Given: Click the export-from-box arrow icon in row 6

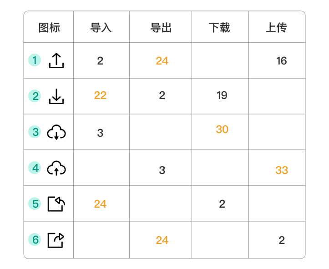Looking at the screenshot, I should click(56, 240).
